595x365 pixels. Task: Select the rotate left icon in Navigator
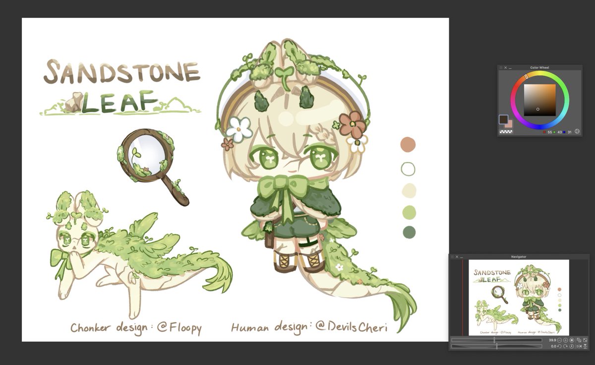coord(560,346)
